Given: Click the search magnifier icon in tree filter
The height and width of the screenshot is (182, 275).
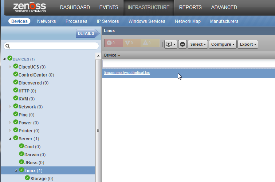Looking at the screenshot, I should [x=8, y=46].
